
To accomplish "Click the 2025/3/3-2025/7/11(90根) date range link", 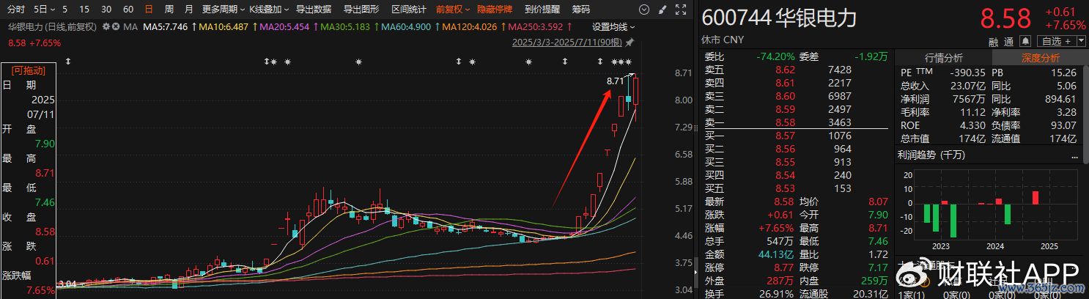I will click(x=566, y=42).
